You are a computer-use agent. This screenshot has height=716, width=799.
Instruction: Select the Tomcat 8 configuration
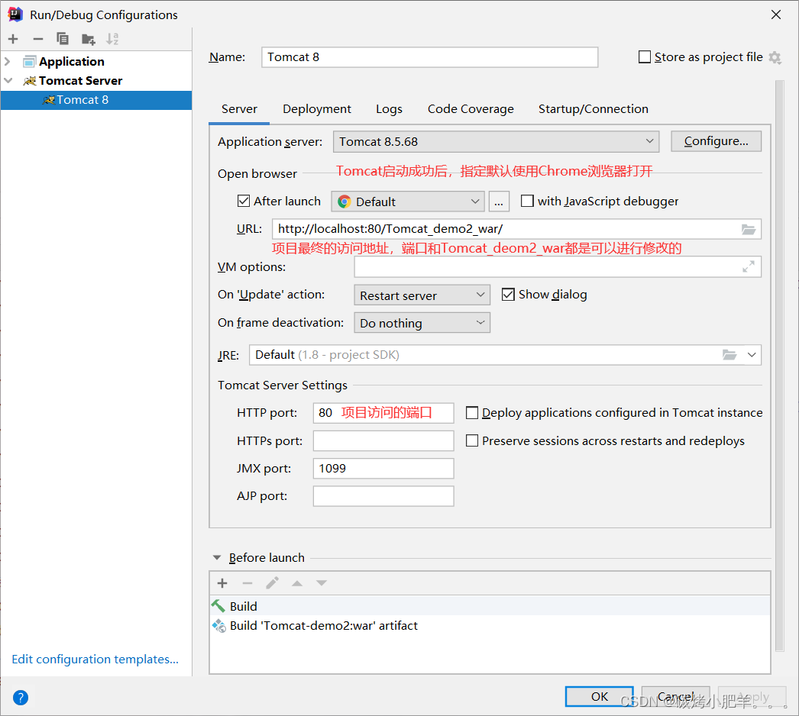96,100
